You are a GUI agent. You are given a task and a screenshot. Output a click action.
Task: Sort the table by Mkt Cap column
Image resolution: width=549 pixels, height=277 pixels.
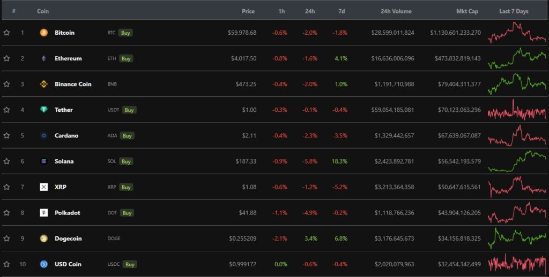pyautogui.click(x=466, y=11)
